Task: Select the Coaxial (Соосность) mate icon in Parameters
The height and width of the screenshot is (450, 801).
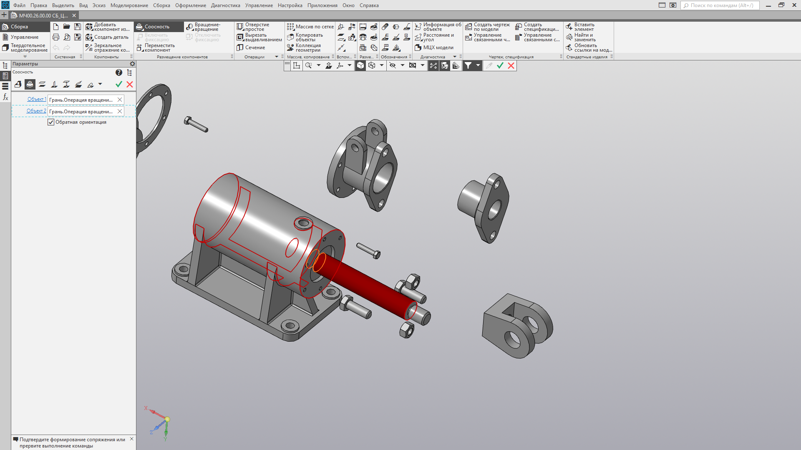Action: [x=30, y=85]
